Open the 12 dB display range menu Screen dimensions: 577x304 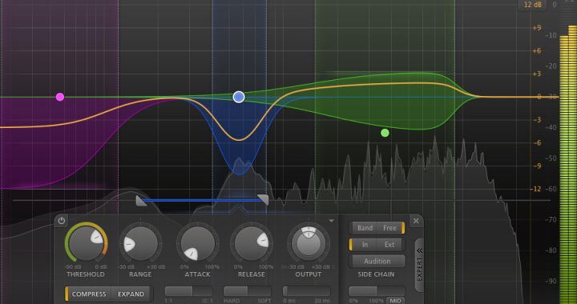(533, 5)
